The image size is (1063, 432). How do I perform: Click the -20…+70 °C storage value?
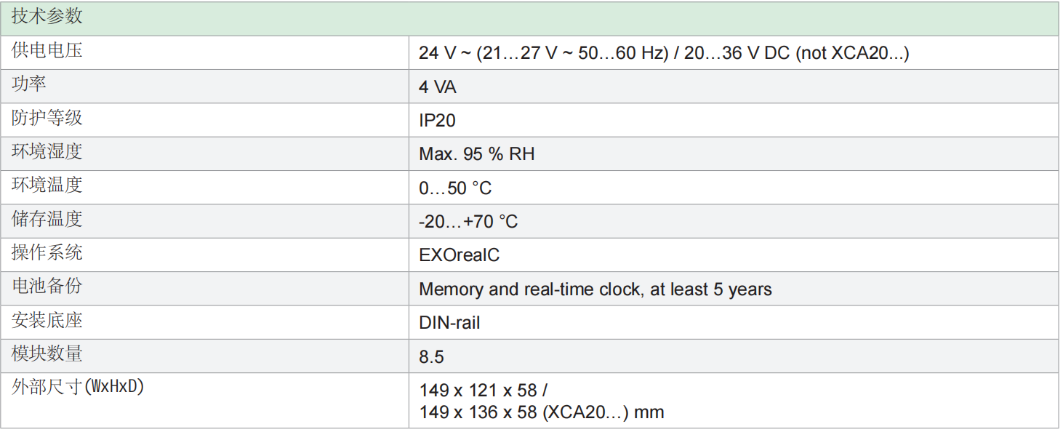468,222
